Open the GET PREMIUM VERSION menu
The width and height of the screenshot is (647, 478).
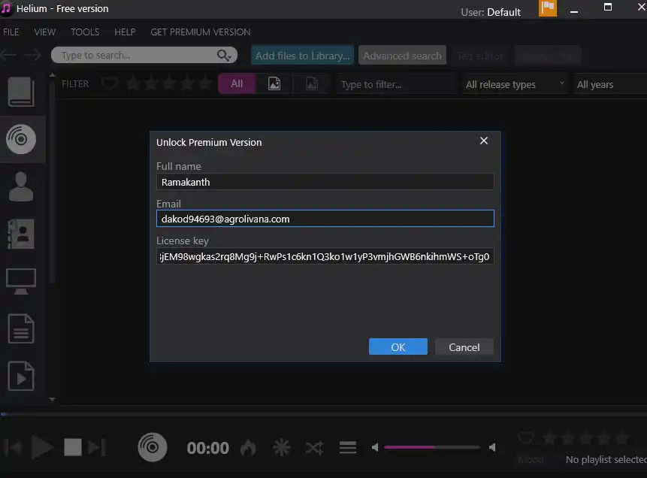click(201, 32)
